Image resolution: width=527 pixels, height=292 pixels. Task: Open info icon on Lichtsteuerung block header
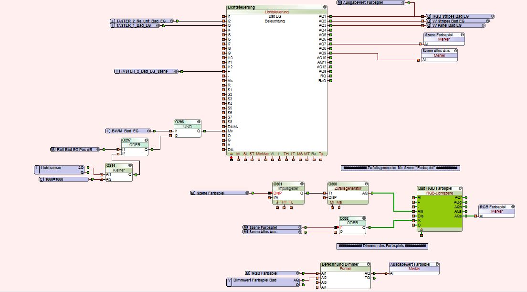[325, 7]
